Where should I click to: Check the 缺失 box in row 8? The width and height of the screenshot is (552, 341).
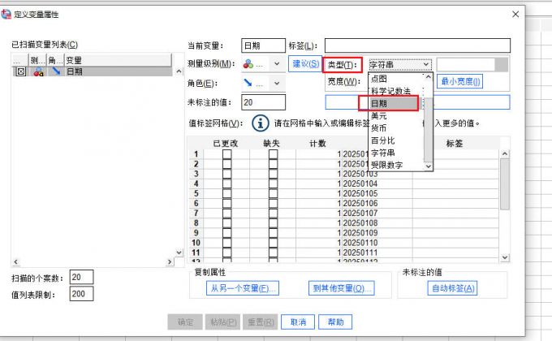[273, 223]
